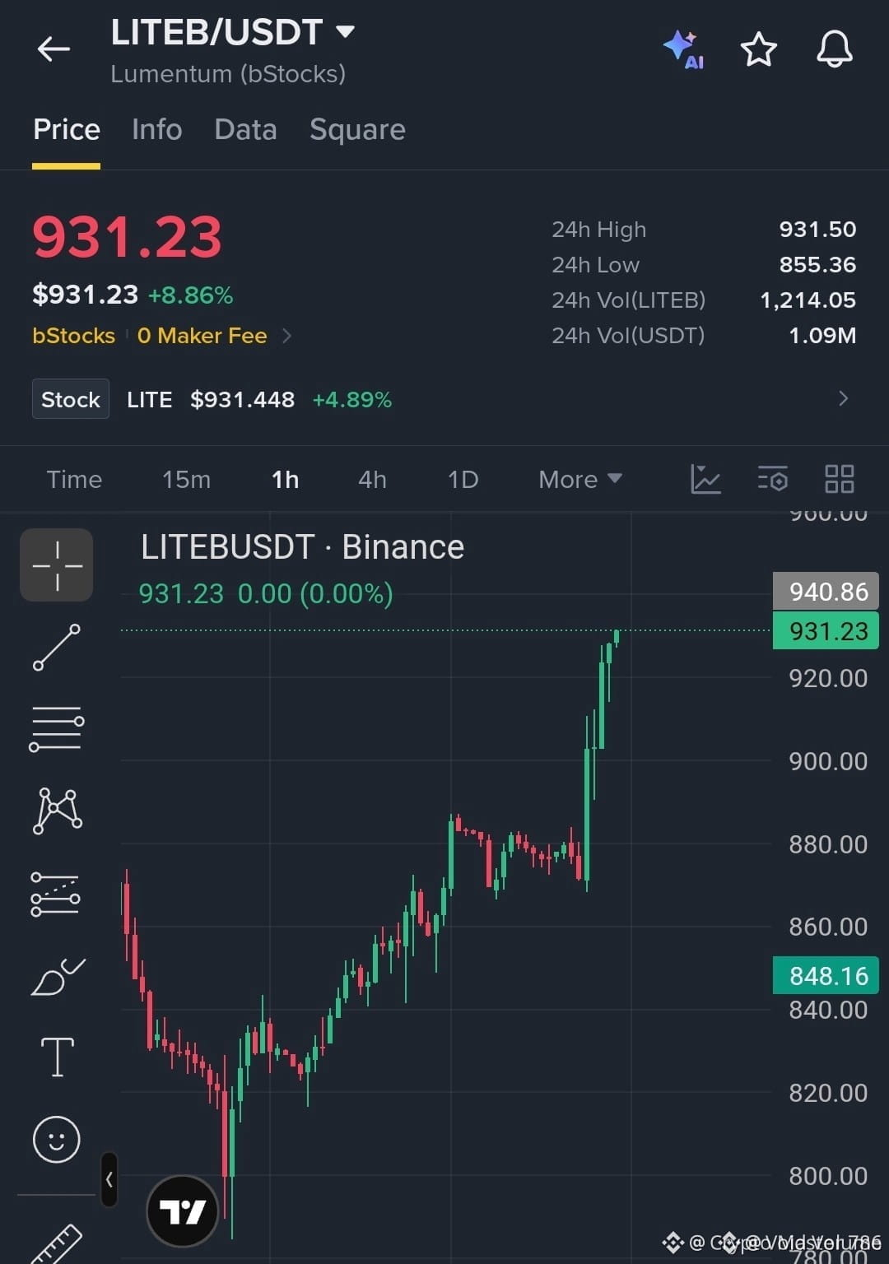Open the AI assistant sparkle icon
The height and width of the screenshot is (1264, 889).
click(683, 49)
